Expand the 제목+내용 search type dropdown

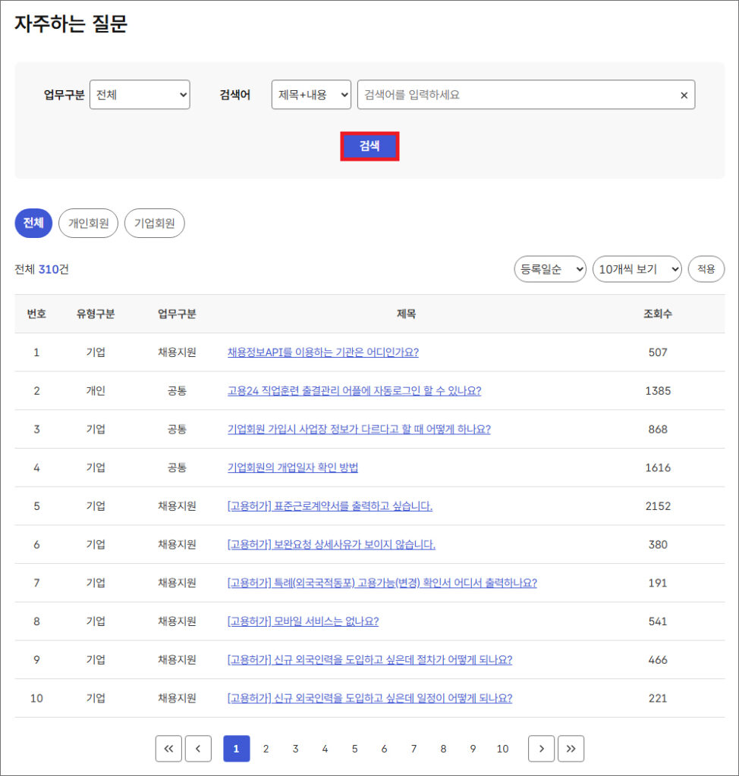click(x=311, y=95)
